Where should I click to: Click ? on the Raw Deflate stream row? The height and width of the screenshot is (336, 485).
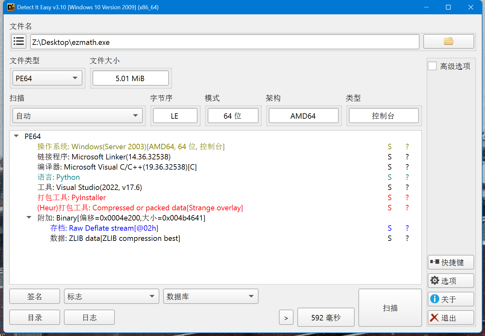pyautogui.click(x=407, y=228)
